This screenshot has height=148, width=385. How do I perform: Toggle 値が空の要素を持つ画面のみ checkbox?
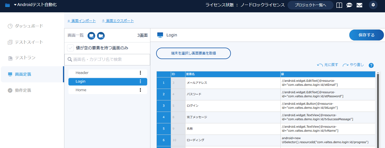[70, 48]
